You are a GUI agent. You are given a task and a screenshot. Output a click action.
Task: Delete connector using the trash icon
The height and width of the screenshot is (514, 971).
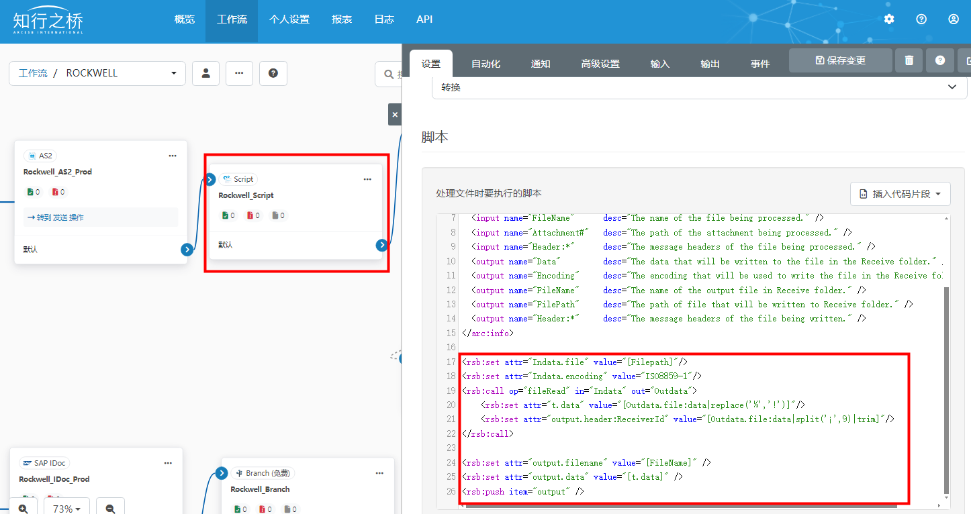[x=909, y=60]
